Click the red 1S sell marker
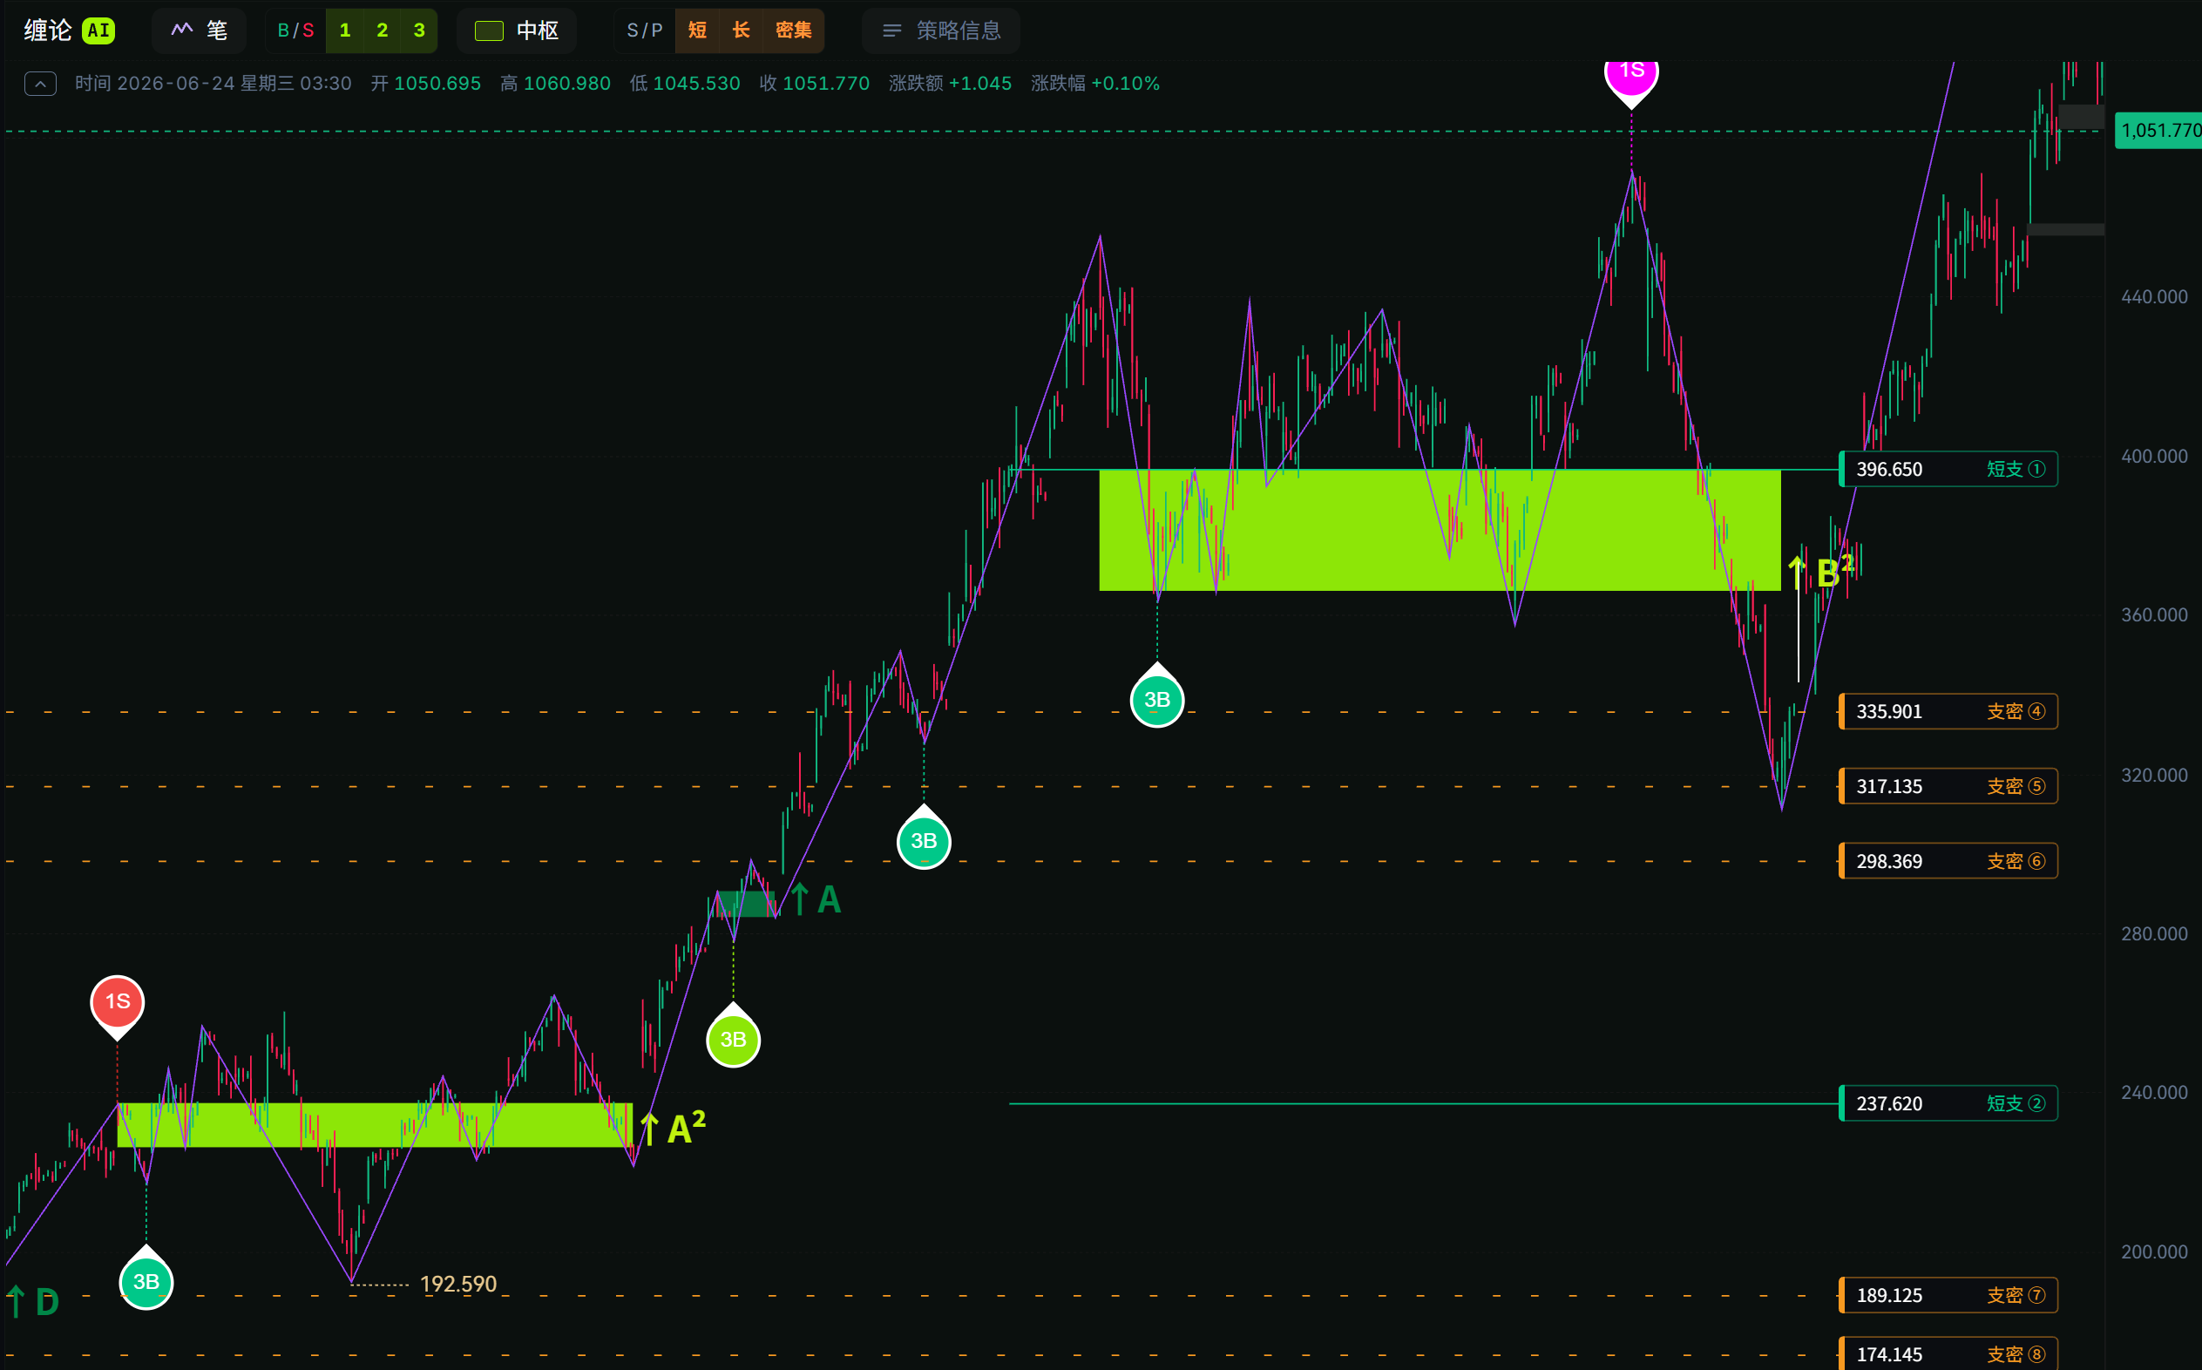Viewport: 2202px width, 1370px height. [x=118, y=1004]
